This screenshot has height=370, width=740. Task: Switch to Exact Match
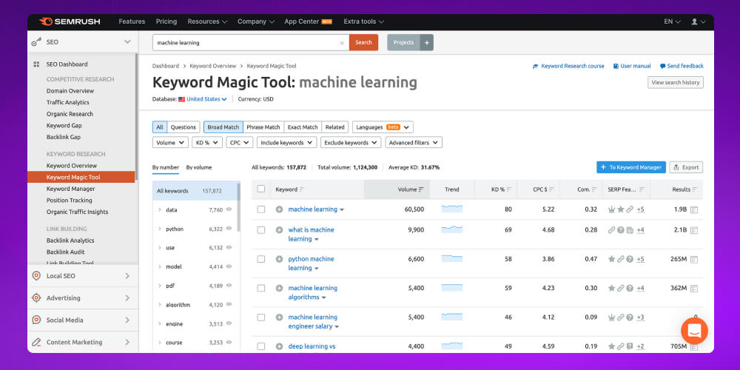point(303,127)
